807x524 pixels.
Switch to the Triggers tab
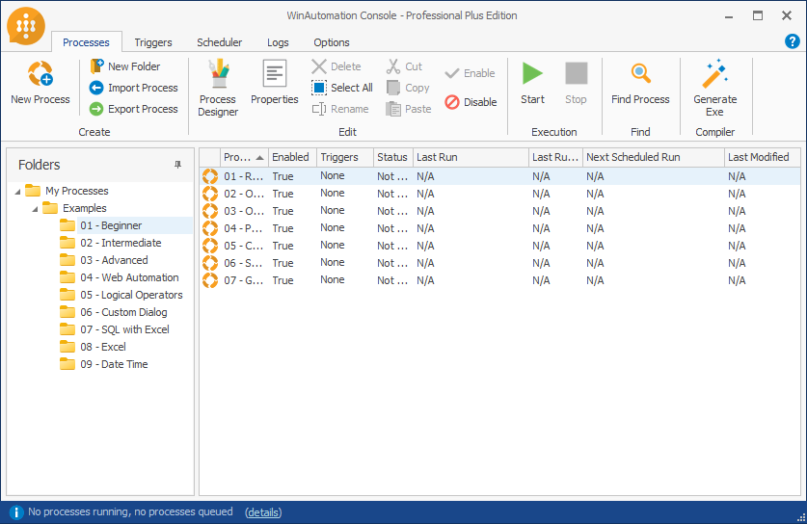click(153, 42)
